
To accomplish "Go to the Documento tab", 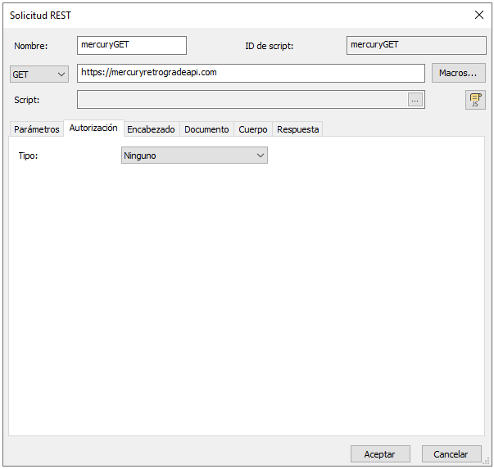I will (206, 129).
